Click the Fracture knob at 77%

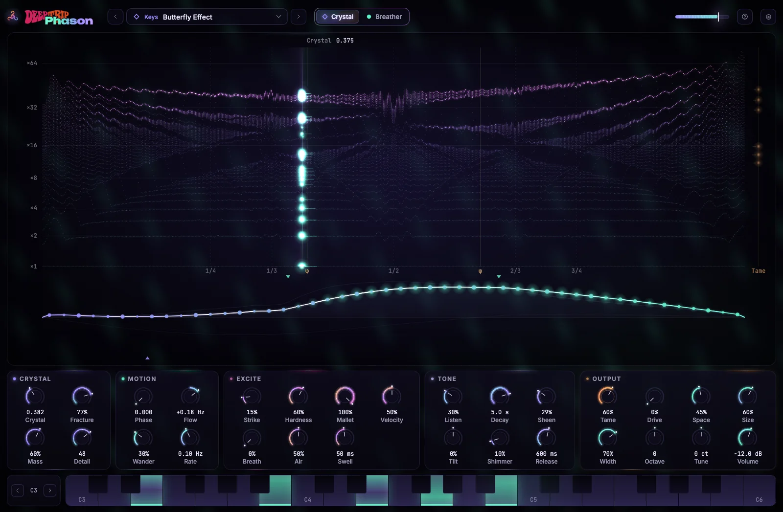coord(82,396)
